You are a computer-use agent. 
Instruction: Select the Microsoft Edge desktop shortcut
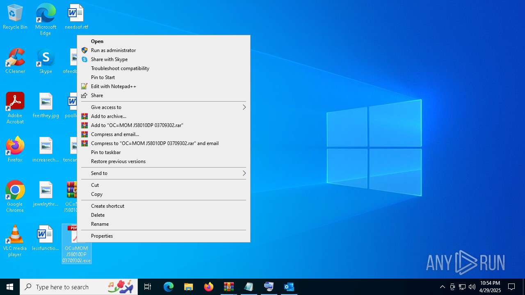46,20
